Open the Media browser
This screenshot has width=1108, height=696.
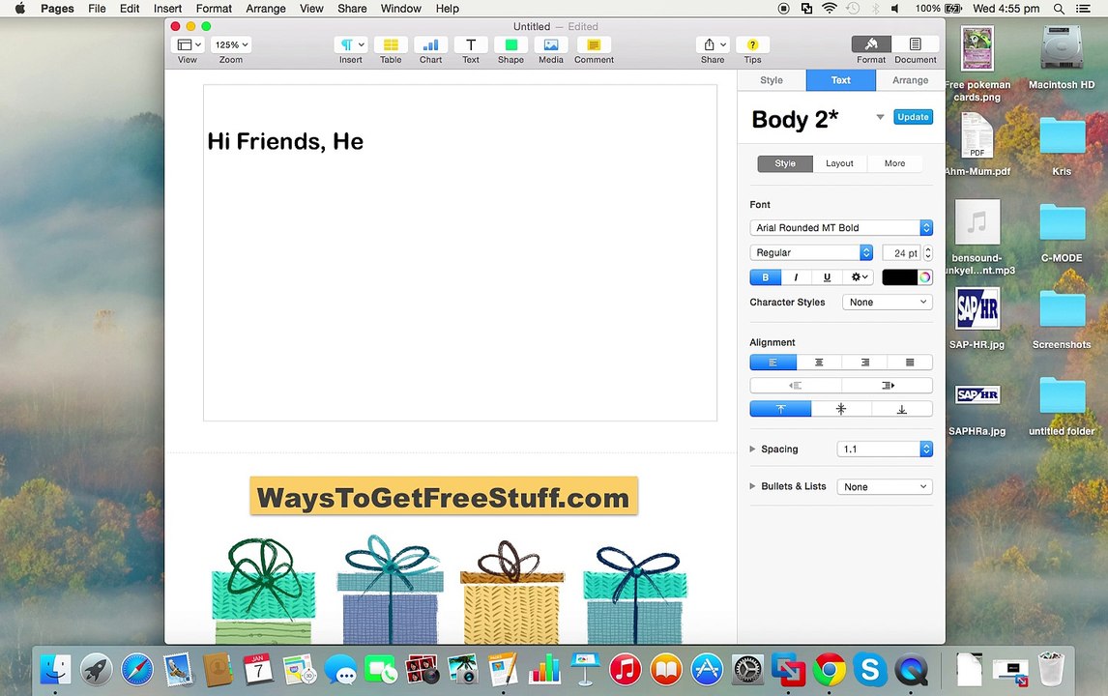pos(551,44)
